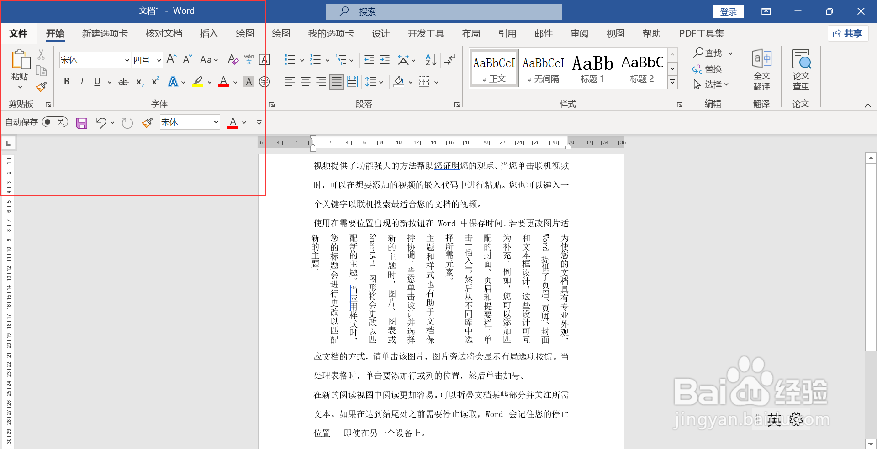
Task: Customize the quick access toolbar
Action: point(259,123)
